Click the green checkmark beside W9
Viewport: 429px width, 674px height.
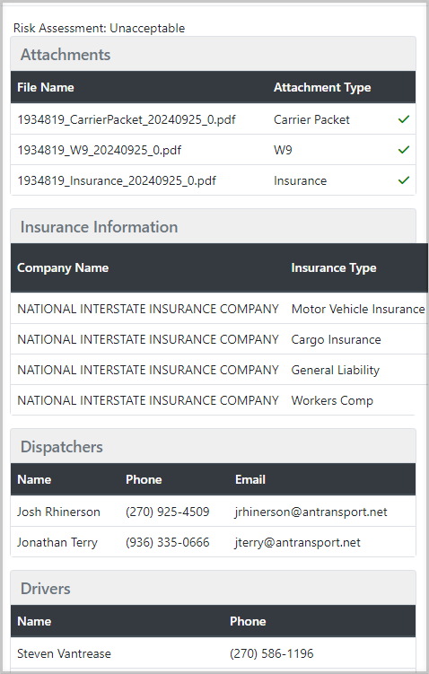pos(403,150)
